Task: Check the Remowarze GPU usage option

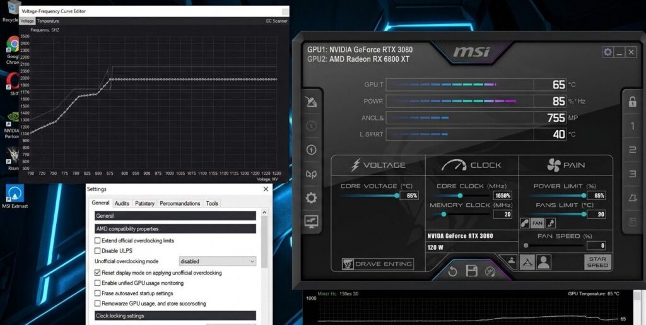Action: (x=98, y=304)
